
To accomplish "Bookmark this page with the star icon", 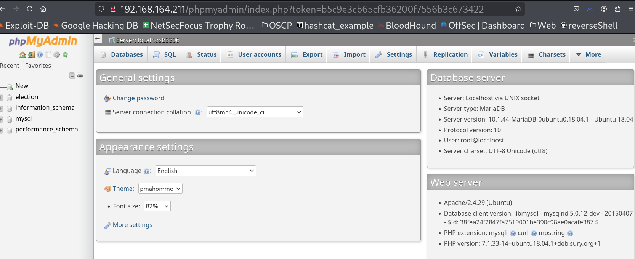I will [x=518, y=9].
